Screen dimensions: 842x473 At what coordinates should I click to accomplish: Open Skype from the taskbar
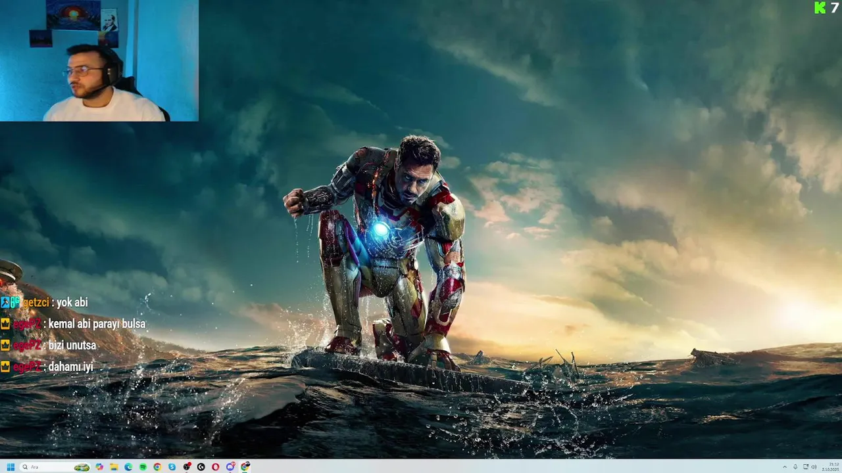pos(172,467)
